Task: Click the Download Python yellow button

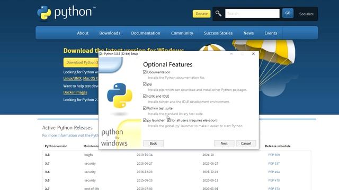Action: [x=81, y=62]
